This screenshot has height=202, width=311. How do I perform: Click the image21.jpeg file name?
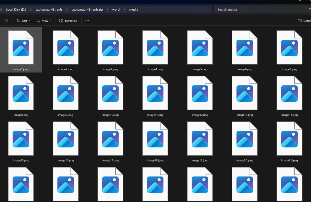tap(289, 161)
